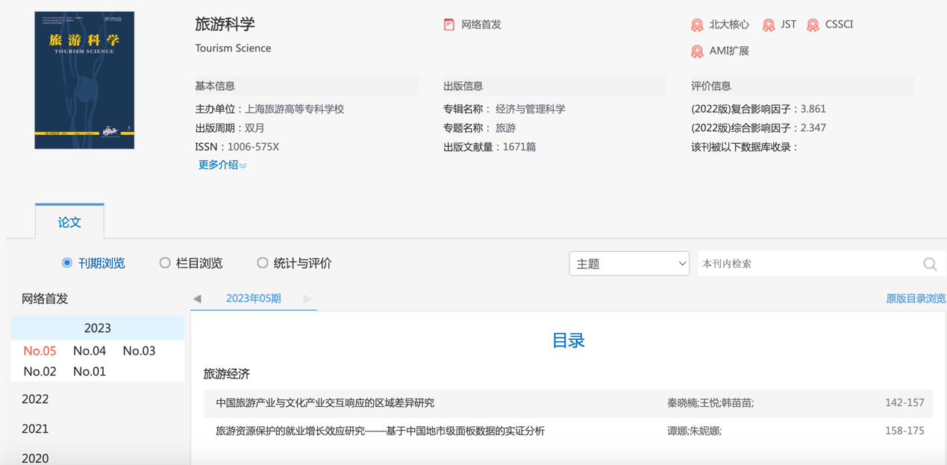Click the JST badge icon
The image size is (947, 465).
(769, 25)
